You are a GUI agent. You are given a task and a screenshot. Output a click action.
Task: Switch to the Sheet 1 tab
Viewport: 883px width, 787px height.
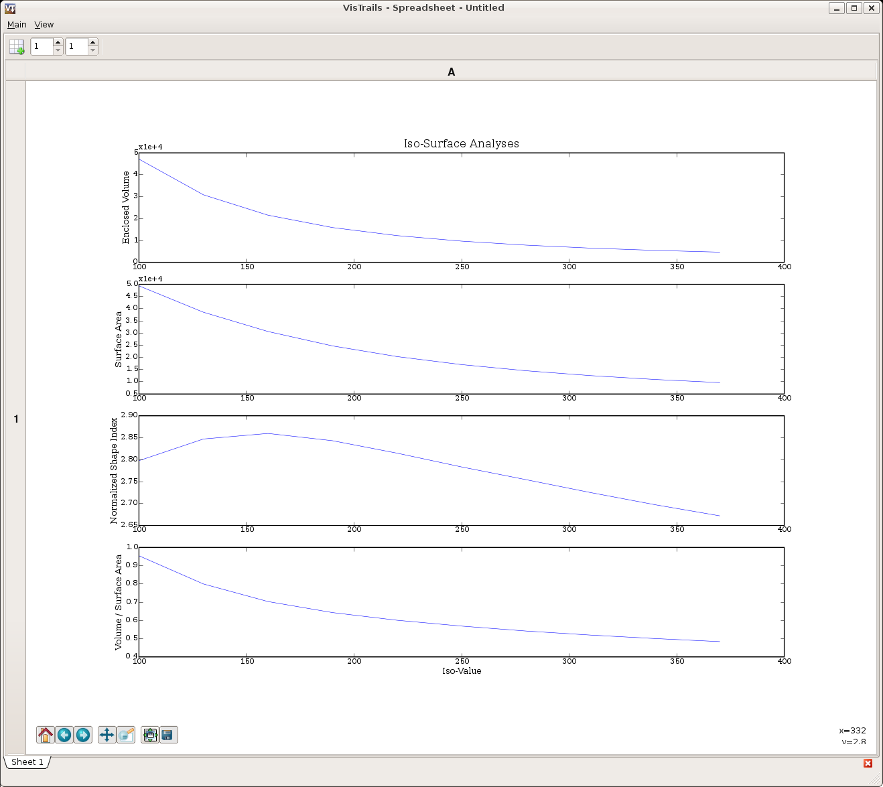pos(27,762)
